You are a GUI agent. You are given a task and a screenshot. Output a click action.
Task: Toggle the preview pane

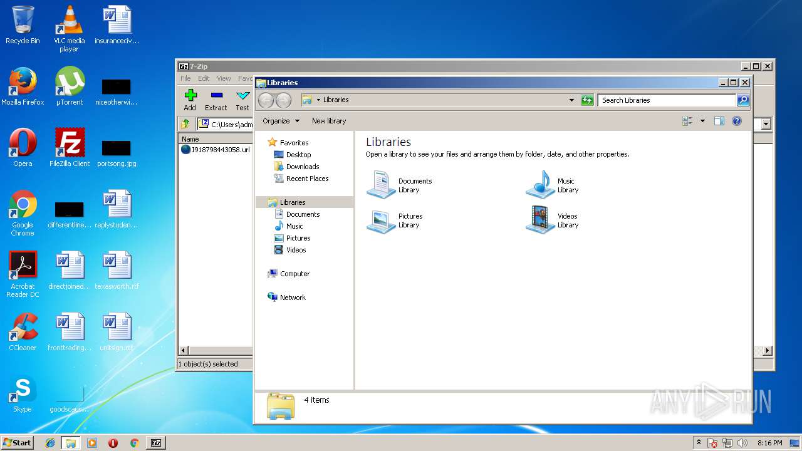(719, 121)
